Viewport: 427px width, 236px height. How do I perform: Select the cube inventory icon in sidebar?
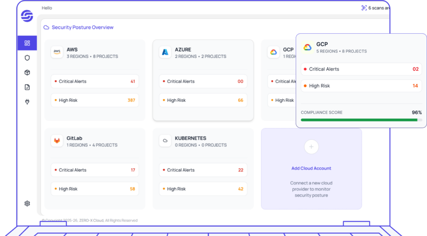coord(27,73)
